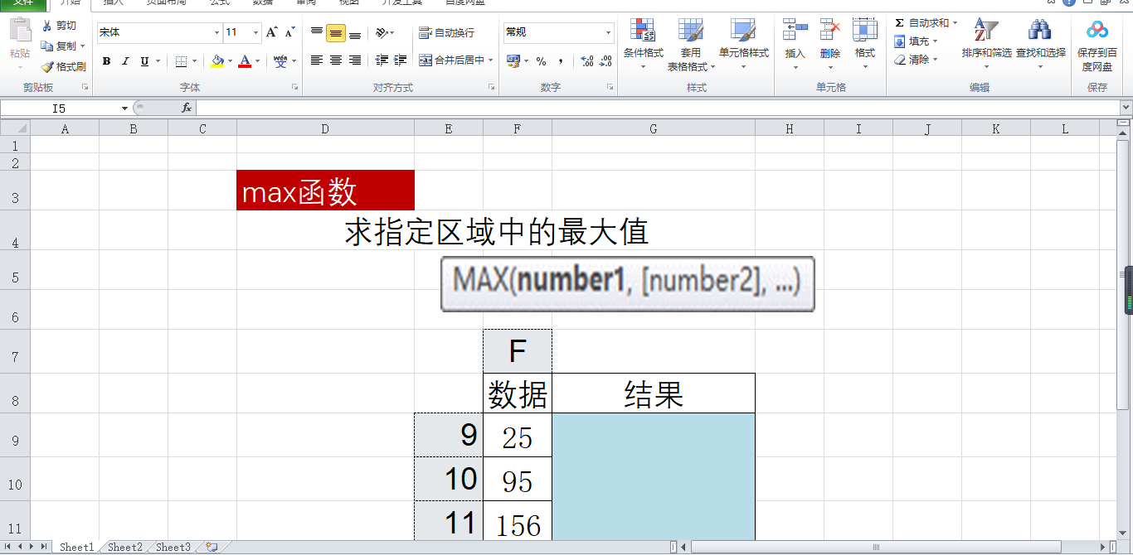Click the phonetic guide (wén 文) icon
1133x555 pixels.
pos(280,61)
